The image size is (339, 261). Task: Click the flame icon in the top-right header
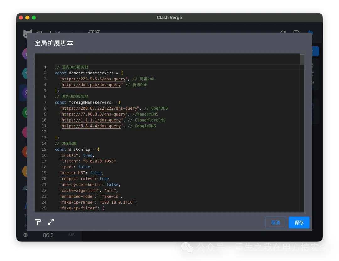click(310, 33)
